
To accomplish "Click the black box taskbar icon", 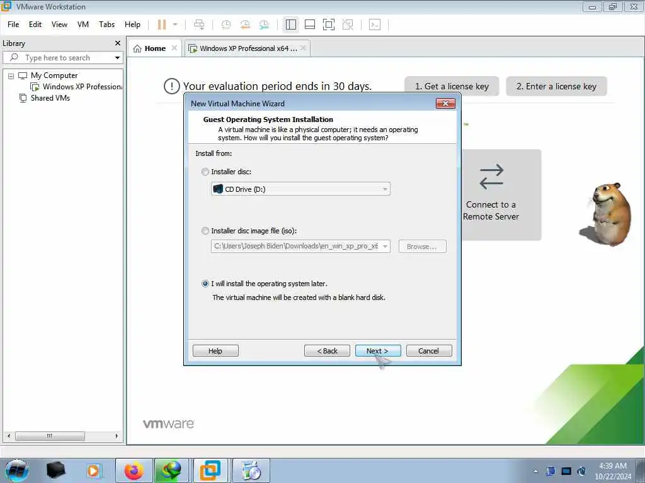I will [55, 470].
